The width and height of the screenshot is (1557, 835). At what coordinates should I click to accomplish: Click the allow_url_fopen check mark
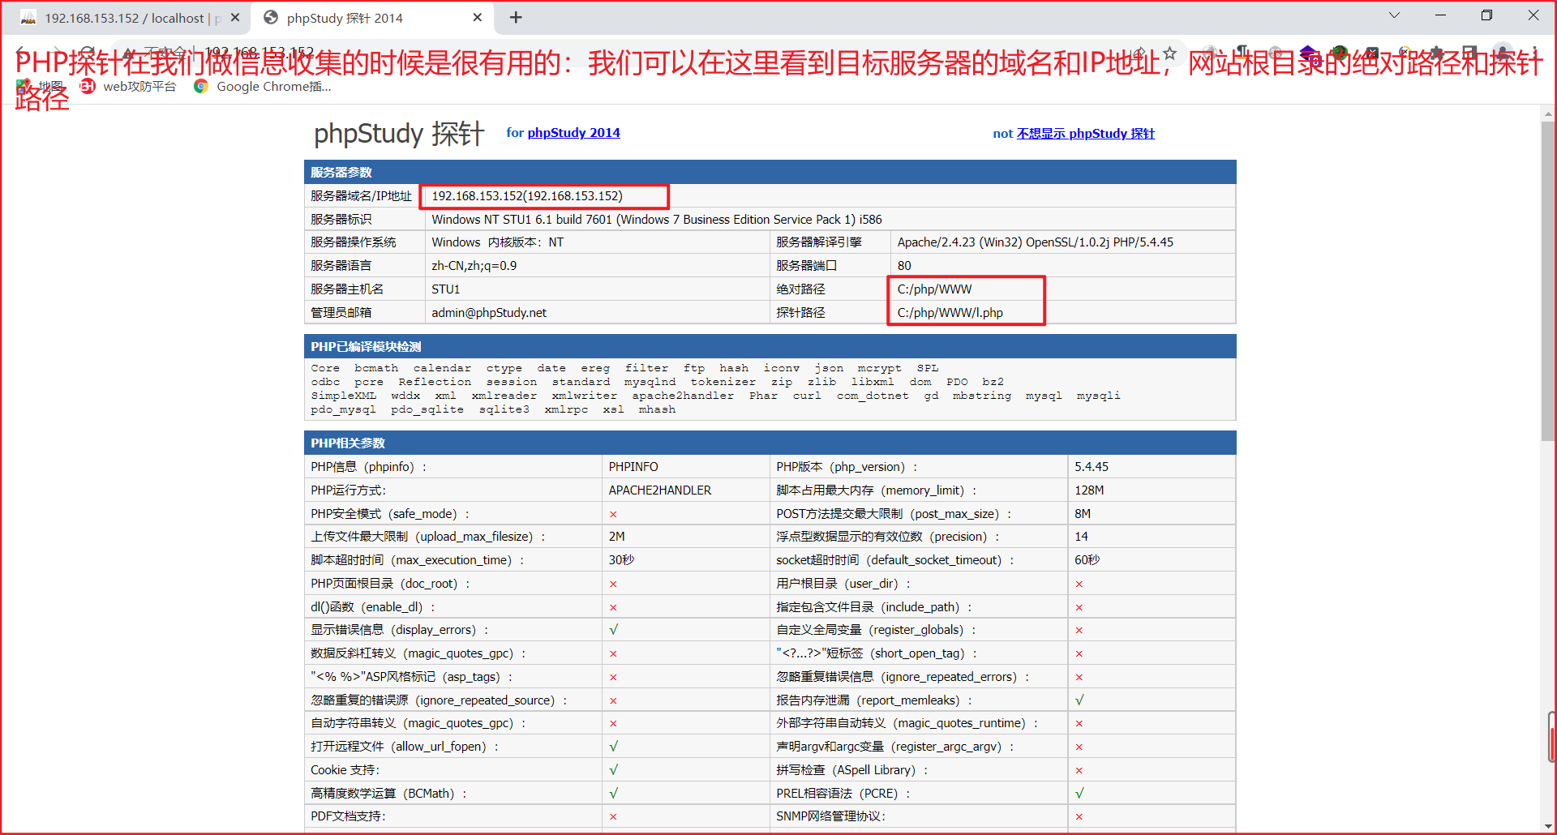tap(614, 747)
